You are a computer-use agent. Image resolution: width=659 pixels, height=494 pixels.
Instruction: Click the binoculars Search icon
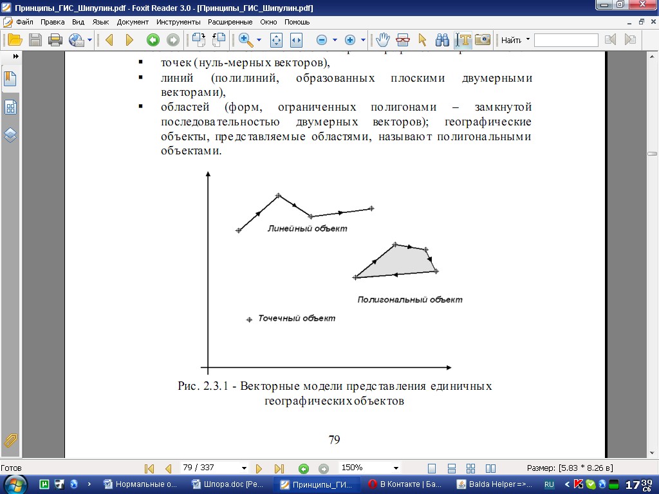[442, 40]
